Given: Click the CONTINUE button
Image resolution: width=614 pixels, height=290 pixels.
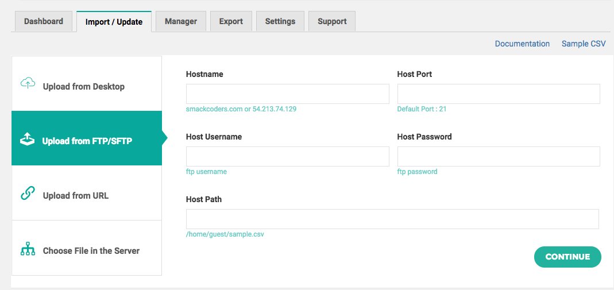Looking at the screenshot, I should point(567,257).
